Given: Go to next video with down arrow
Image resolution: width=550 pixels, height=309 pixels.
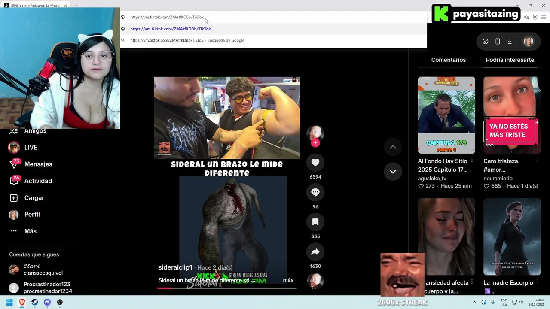Looking at the screenshot, I should pyautogui.click(x=393, y=171).
